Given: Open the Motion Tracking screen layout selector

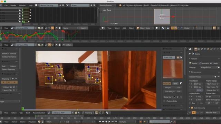Looking at the screenshot, I should pyautogui.click(x=49, y=6).
